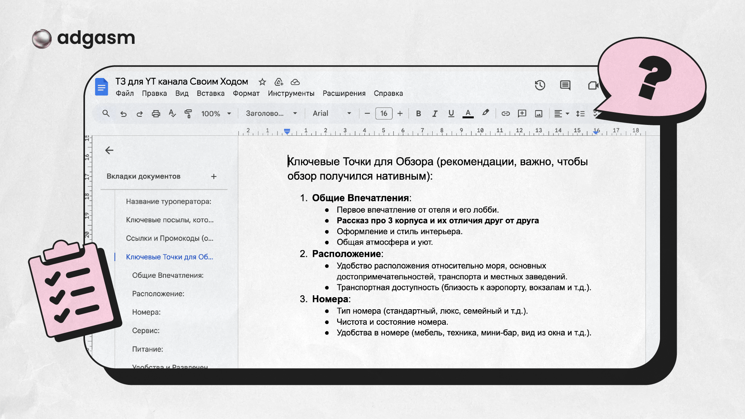
Task: Click the insert image icon
Action: 539,114
